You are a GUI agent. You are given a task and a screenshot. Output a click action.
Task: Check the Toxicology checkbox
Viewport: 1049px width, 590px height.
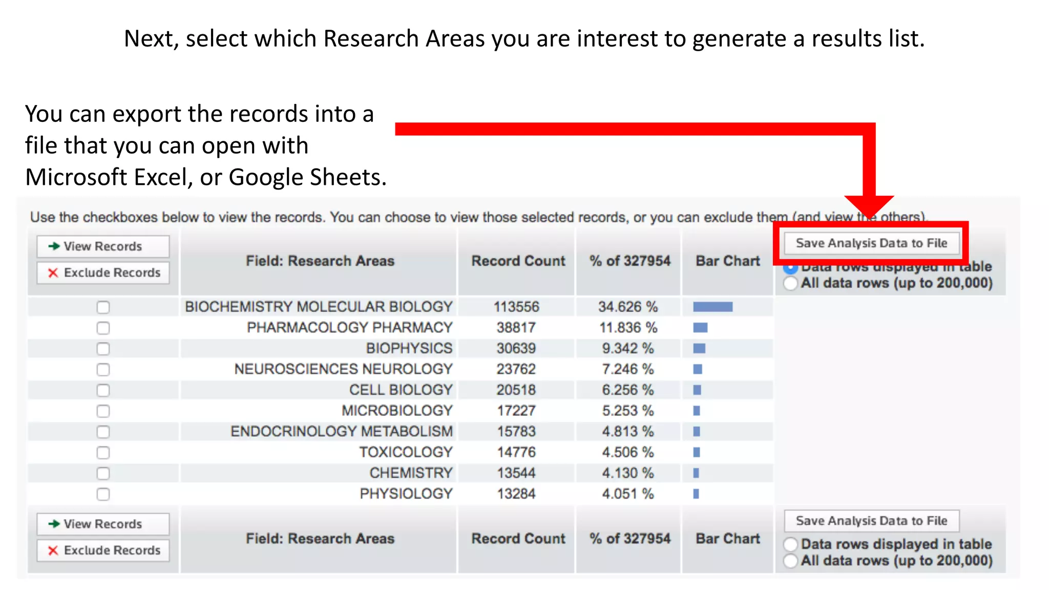point(103,453)
